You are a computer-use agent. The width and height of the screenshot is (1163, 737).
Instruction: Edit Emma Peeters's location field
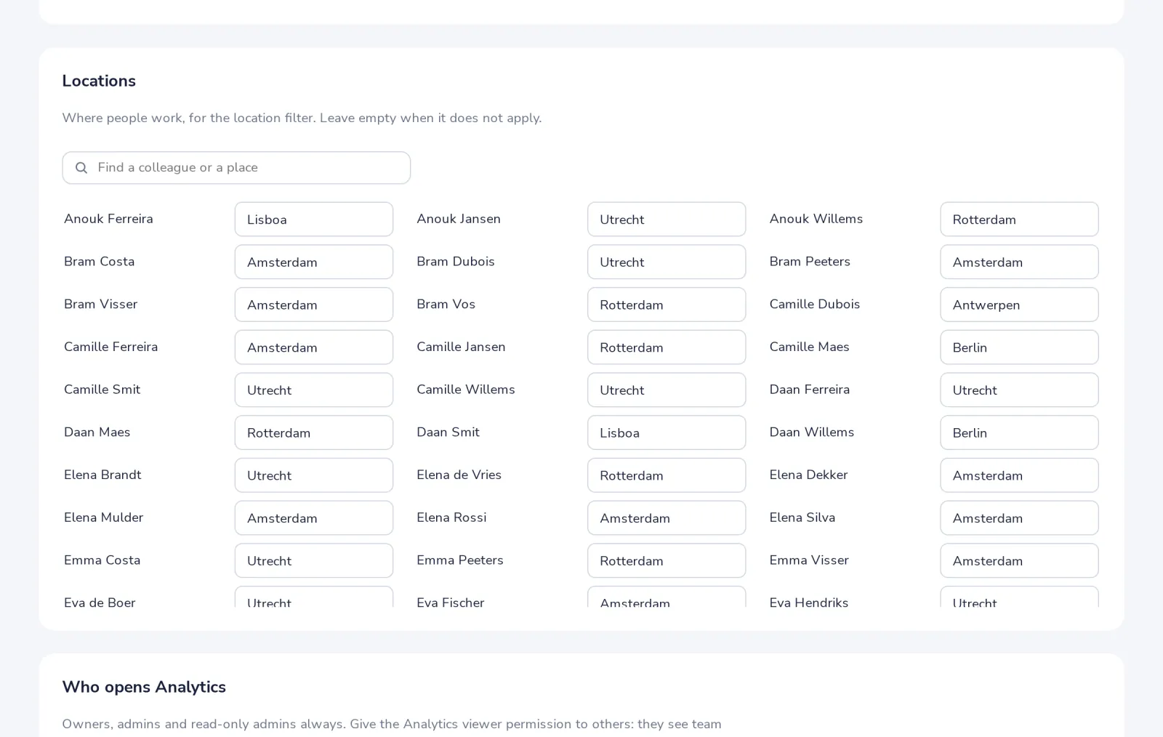[x=667, y=560]
